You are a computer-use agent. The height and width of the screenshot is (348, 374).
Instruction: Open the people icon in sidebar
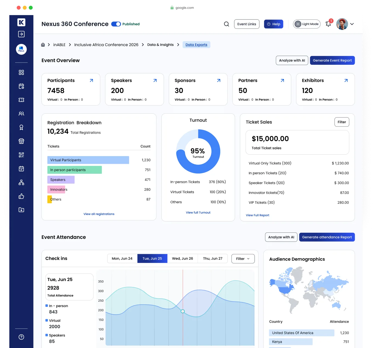coord(21,114)
